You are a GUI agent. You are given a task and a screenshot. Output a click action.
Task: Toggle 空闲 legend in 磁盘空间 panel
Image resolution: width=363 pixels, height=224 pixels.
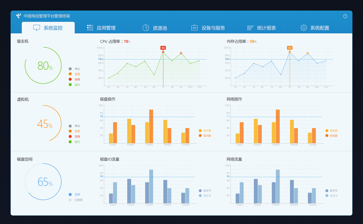tap(74, 195)
